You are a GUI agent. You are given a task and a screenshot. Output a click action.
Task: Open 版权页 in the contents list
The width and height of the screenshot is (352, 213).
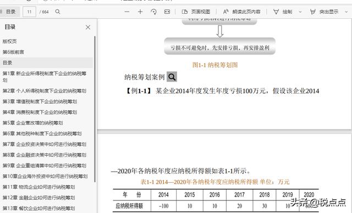[x=10, y=41]
